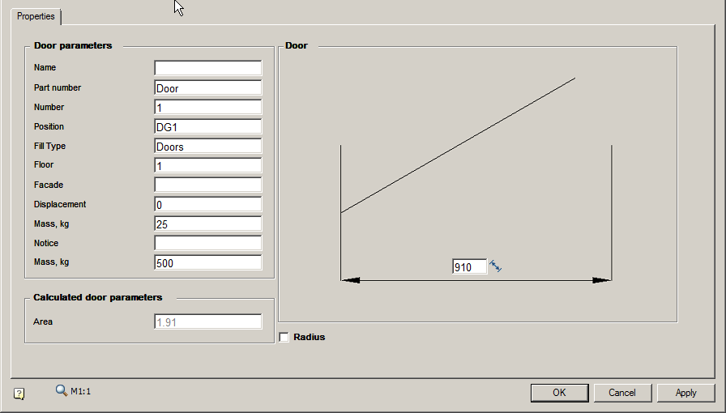Click the Fill Type field showing Doors
Image resolution: width=726 pixels, height=413 pixels.
tap(207, 146)
